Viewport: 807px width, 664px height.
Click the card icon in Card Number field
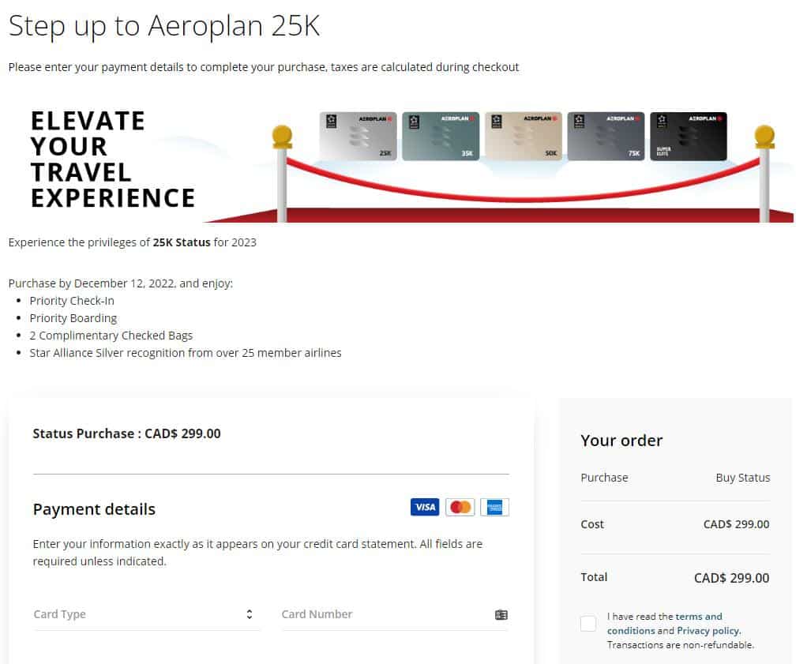tap(501, 614)
